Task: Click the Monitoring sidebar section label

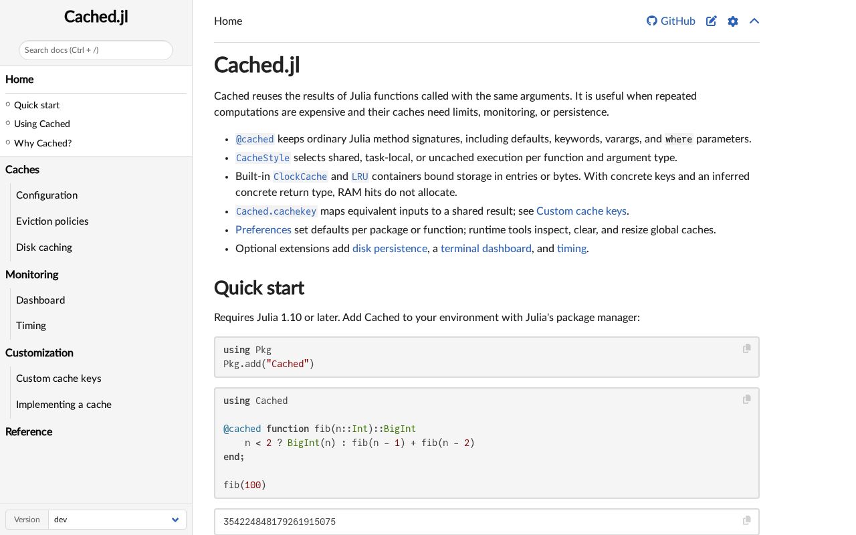Action: tap(31, 274)
